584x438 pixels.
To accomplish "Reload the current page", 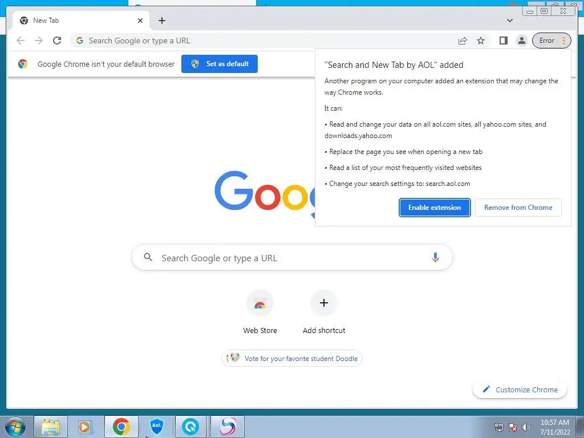I will coord(57,40).
